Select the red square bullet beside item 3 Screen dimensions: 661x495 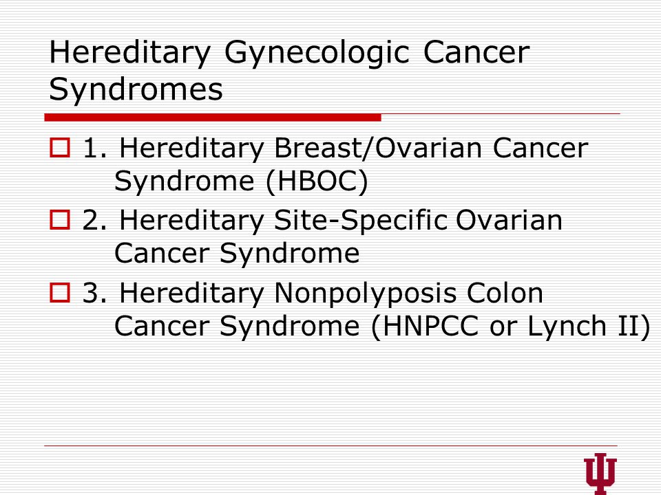click(x=60, y=293)
